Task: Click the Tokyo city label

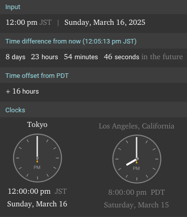Action: point(38,125)
